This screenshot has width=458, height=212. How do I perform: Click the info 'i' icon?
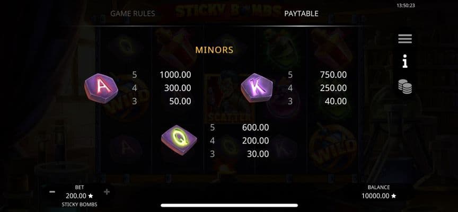click(x=405, y=63)
